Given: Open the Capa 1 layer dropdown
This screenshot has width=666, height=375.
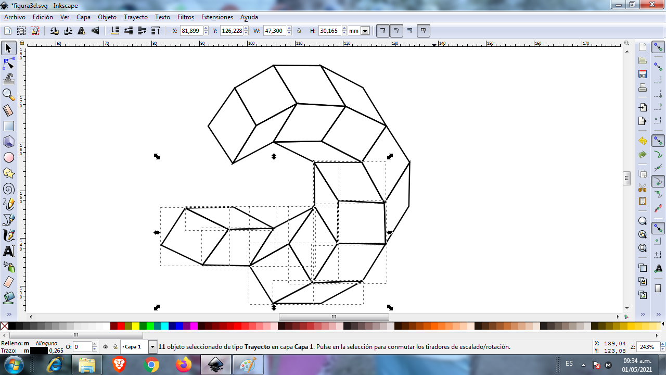Looking at the screenshot, I should (152, 347).
